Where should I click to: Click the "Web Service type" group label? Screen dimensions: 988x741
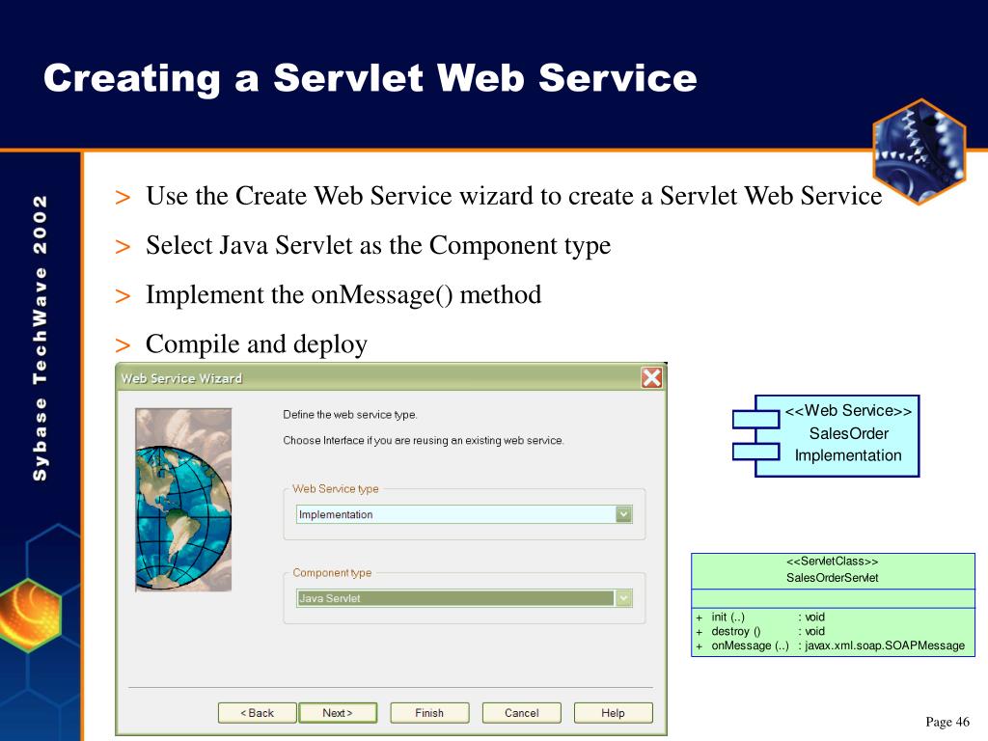335,489
